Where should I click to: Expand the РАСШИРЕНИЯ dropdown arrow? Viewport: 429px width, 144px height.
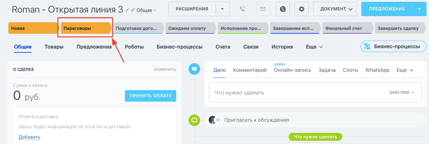coord(222,9)
